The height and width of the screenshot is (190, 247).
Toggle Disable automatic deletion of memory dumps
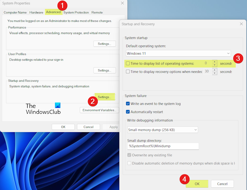(x=129, y=163)
